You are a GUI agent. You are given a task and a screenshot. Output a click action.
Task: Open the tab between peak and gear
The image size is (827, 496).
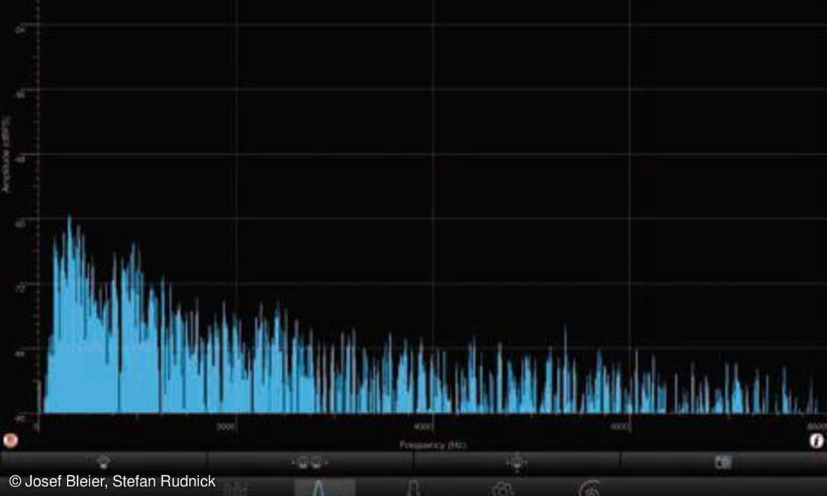tap(413, 488)
